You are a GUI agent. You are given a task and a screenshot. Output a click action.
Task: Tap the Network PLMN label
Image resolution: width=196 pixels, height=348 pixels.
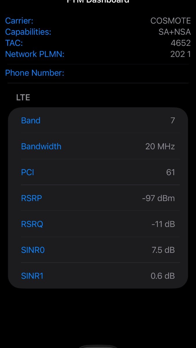point(35,54)
